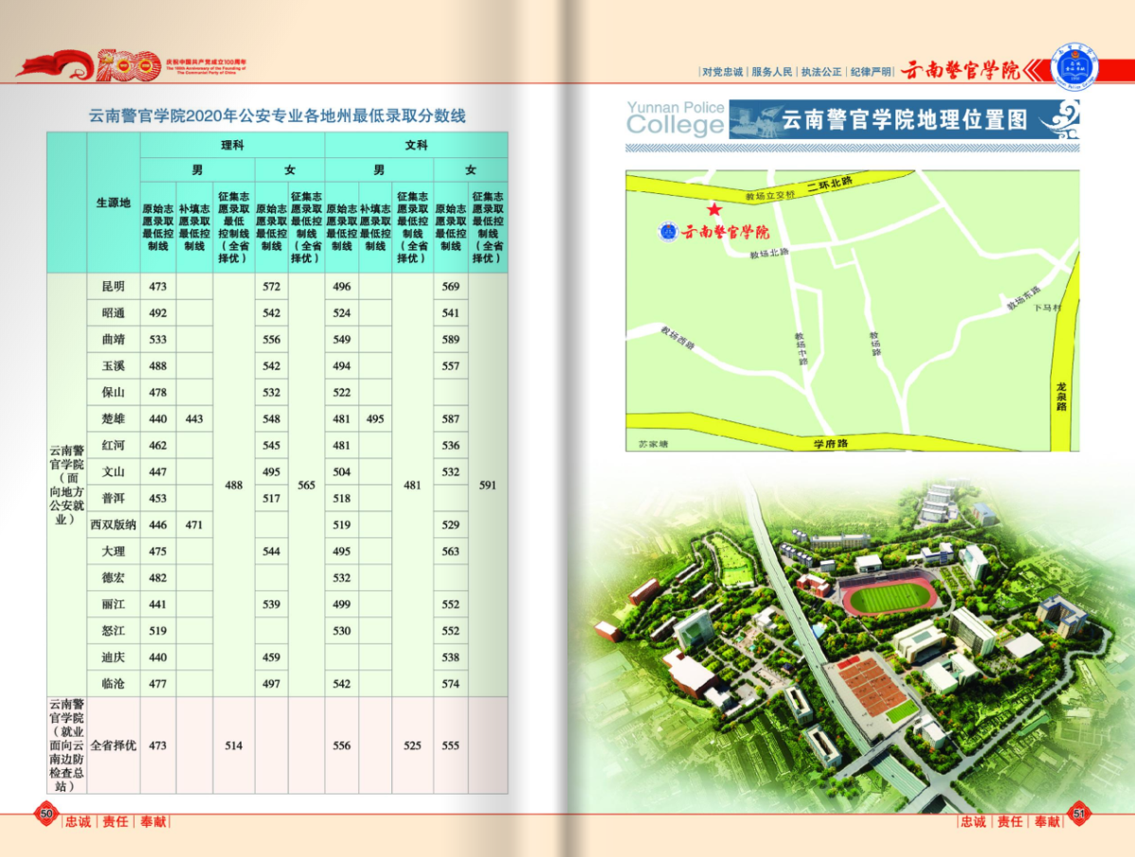Click the 执法公正 slogan in the header

pos(821,72)
